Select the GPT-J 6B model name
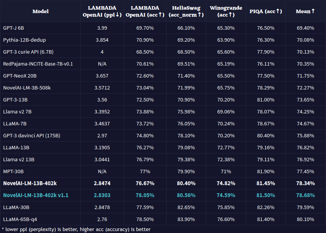Image resolution: width=326 pixels, height=233 pixels. (x=14, y=28)
